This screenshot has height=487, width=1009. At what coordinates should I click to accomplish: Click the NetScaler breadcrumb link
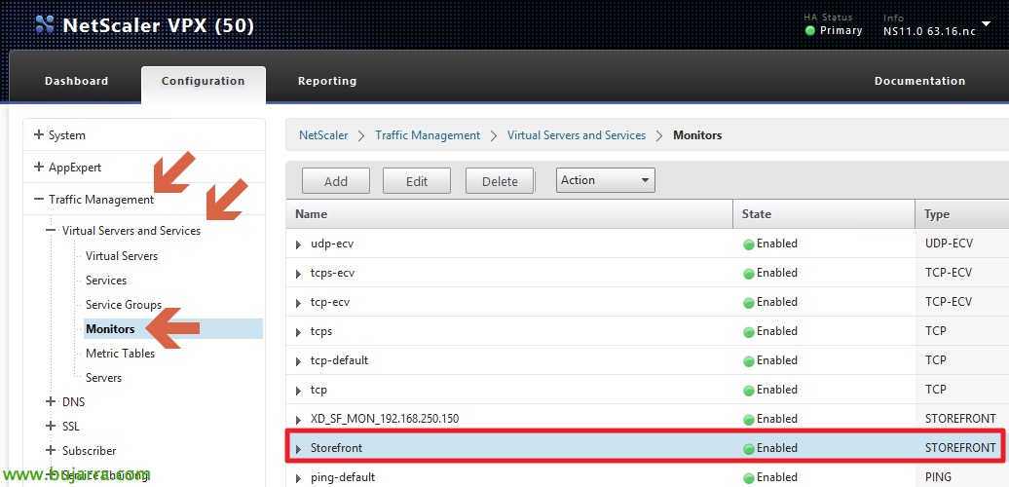pos(323,135)
